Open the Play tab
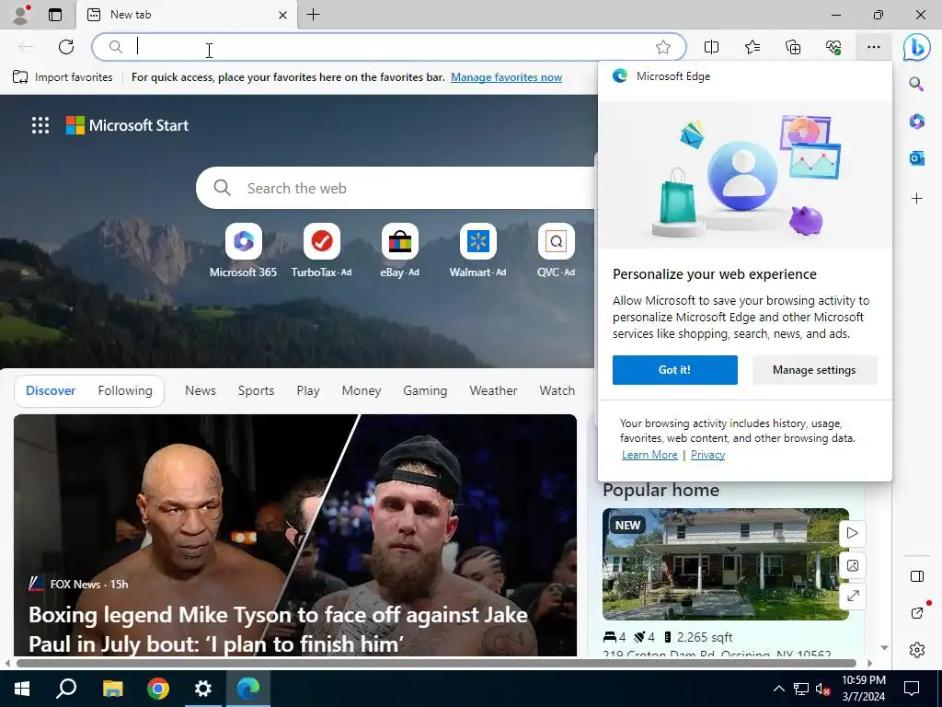Viewport: 942px width, 707px height. click(x=307, y=390)
